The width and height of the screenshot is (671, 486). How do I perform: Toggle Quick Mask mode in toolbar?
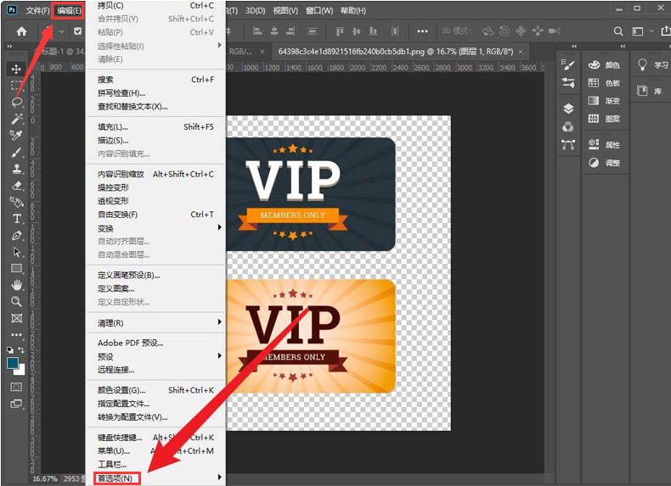(x=16, y=386)
